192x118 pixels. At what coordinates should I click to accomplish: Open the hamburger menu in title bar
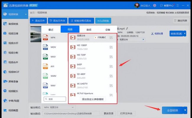pyautogui.click(x=178, y=6)
